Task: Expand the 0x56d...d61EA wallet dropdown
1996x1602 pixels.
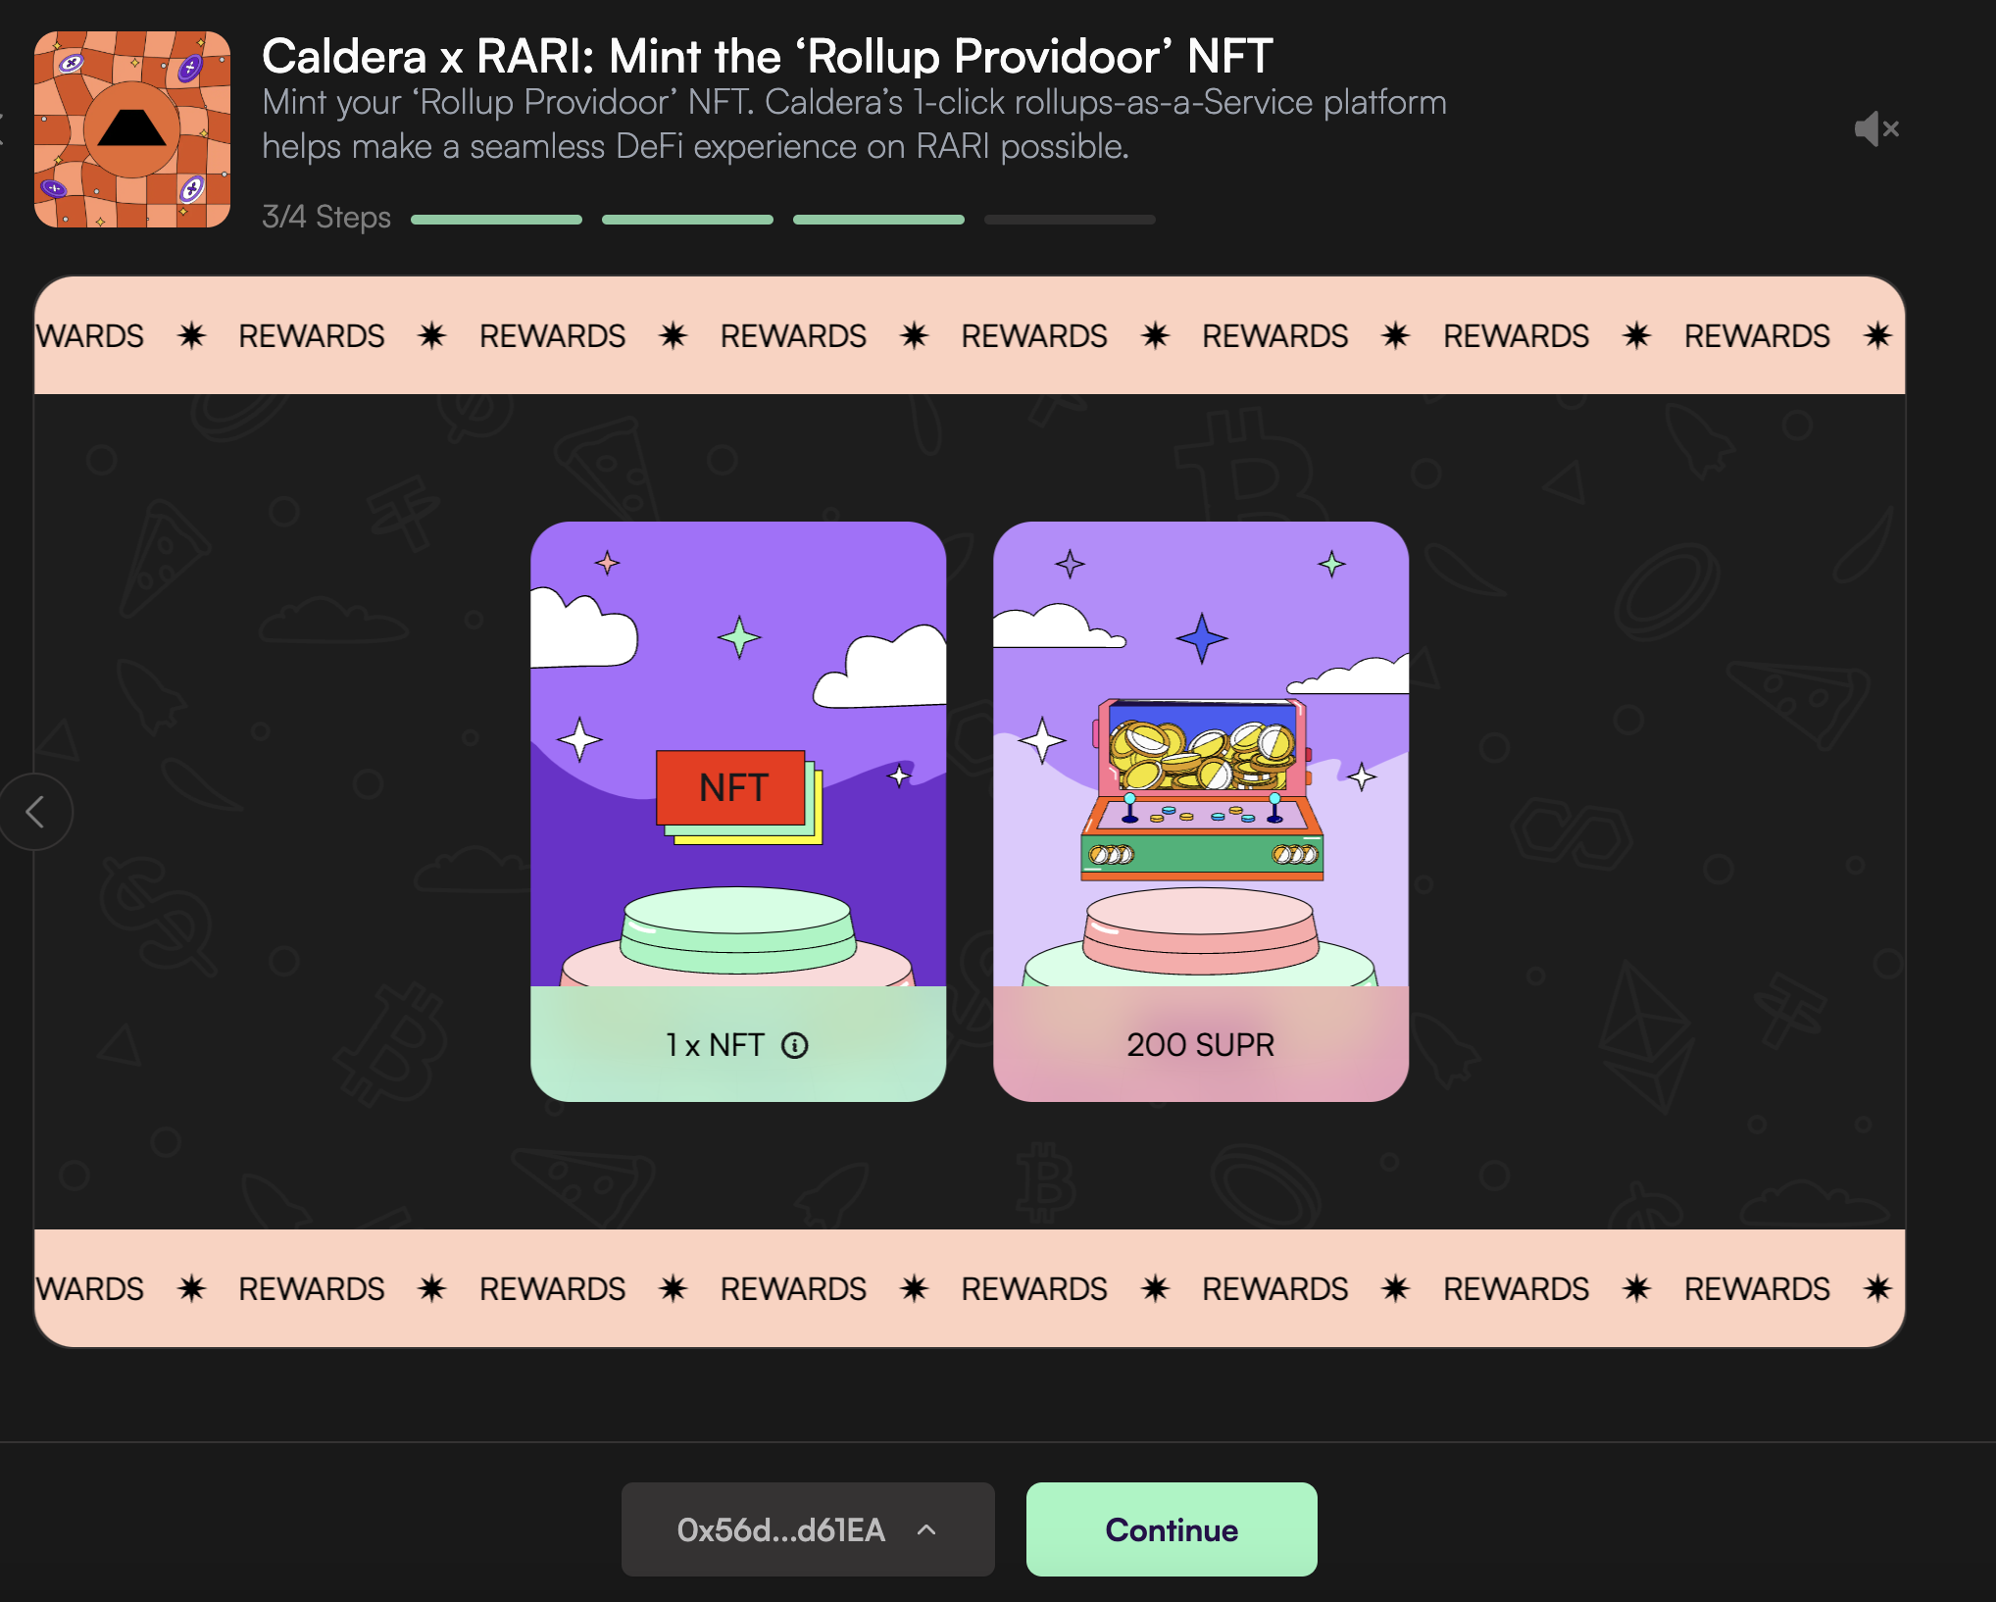Action: click(x=808, y=1529)
